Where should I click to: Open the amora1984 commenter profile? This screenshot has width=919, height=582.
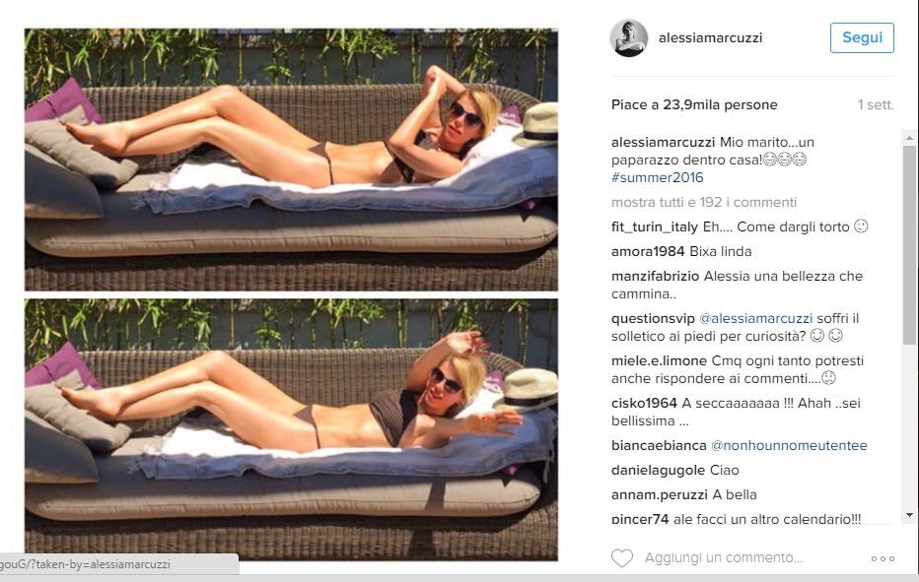(648, 251)
